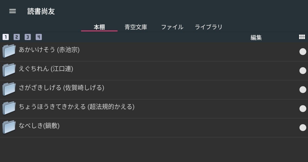Screen dimensions: 308x162
Task: Open folder さがざきしげる (佐賀崎しげる)
Action: [x=61, y=88]
